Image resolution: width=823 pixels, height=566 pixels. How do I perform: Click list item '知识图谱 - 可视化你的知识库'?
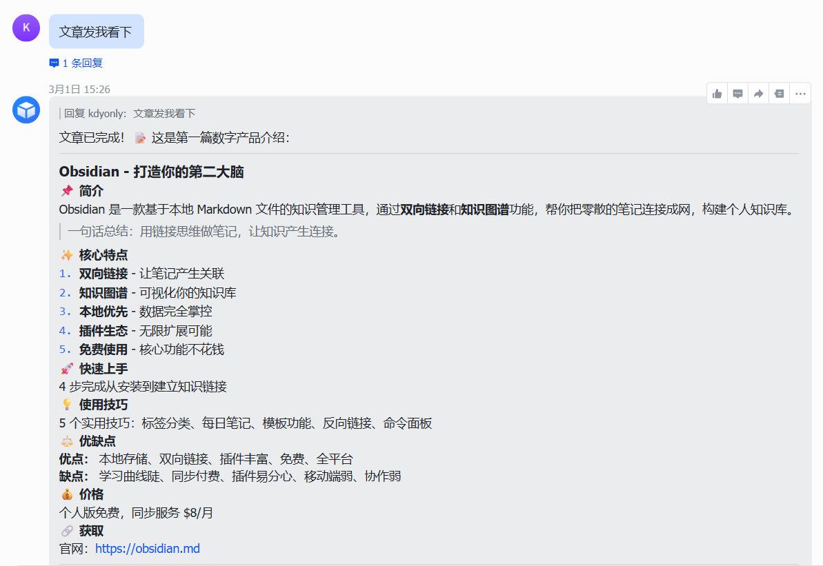[157, 293]
